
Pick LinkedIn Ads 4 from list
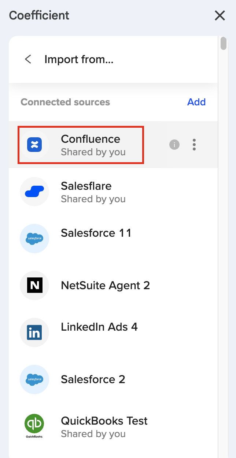[x=113, y=332]
